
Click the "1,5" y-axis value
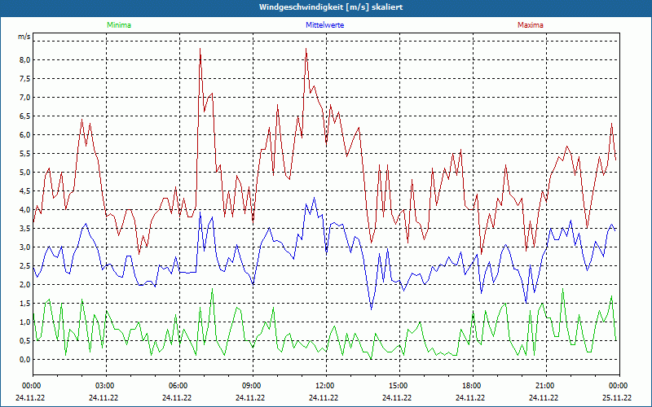(25, 303)
